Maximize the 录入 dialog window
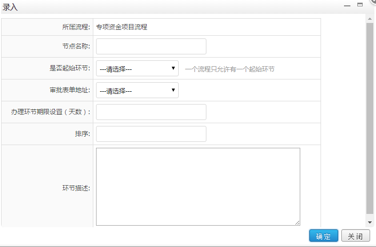This screenshot has height=247, width=376. click(x=360, y=4)
